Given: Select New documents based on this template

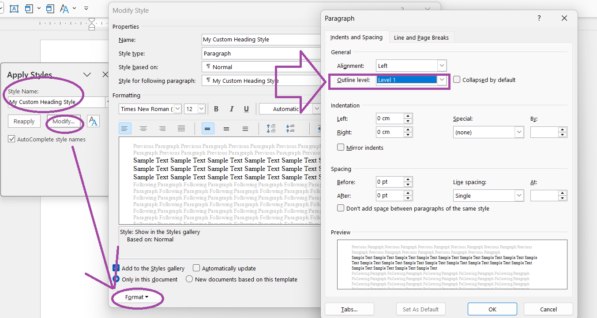Looking at the screenshot, I should pyautogui.click(x=189, y=279).
